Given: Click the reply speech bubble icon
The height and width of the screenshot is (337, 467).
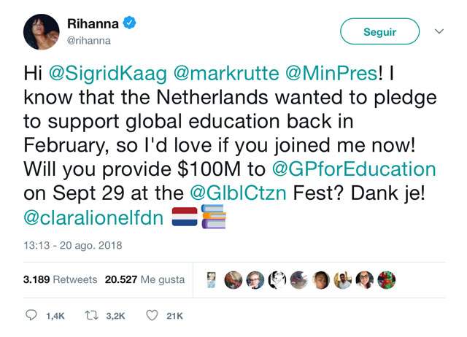Looking at the screenshot, I should click(31, 315).
